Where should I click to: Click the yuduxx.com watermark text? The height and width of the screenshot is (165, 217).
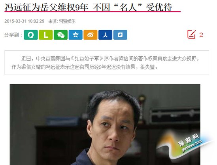pos(192,146)
